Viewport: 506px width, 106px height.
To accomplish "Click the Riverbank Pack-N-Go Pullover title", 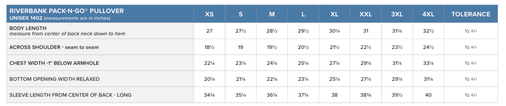I will (67, 11).
